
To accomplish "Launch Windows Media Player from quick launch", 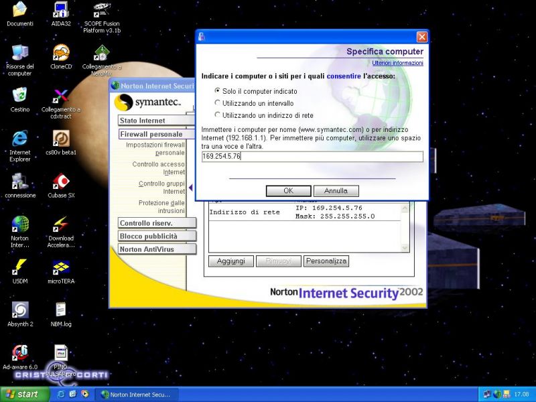I will coord(85,394).
